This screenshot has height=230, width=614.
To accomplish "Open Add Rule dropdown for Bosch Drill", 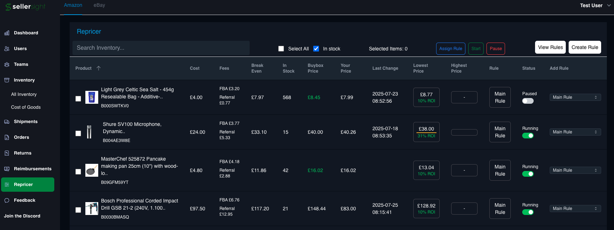I will tap(575, 209).
